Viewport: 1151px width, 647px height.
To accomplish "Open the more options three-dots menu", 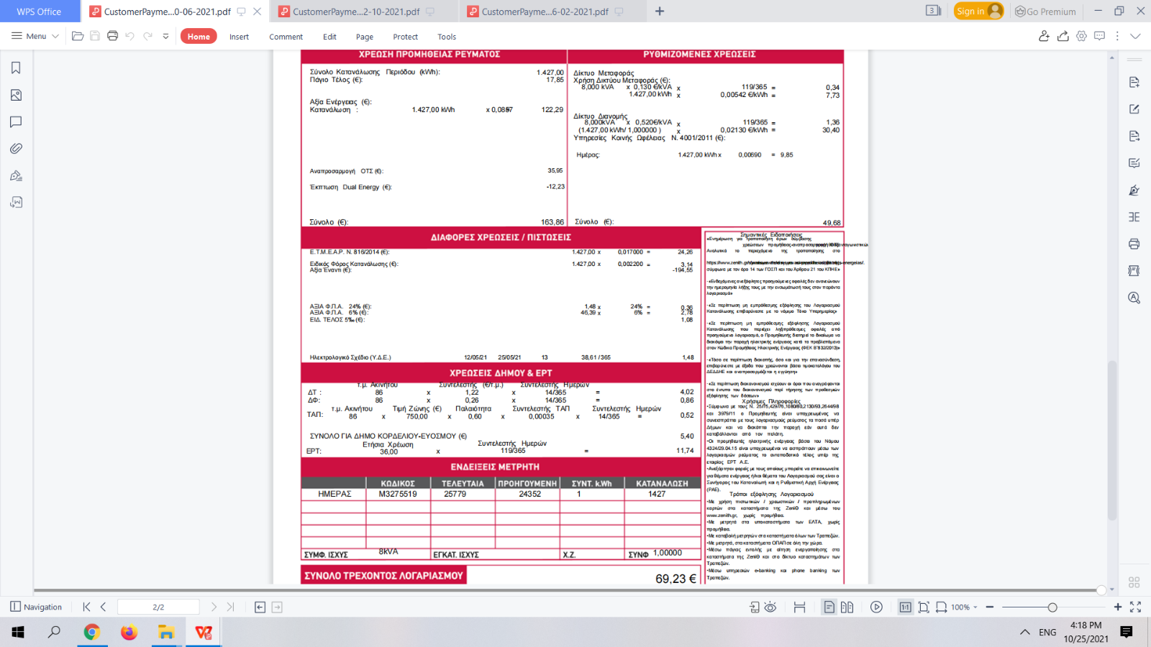I will [x=1117, y=36].
